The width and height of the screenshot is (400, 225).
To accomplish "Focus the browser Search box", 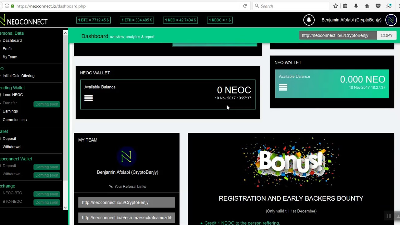I will [291, 6].
